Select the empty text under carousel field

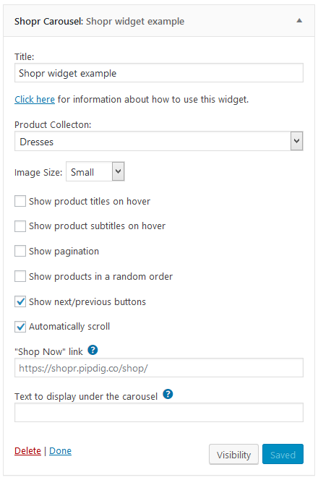coord(159,412)
